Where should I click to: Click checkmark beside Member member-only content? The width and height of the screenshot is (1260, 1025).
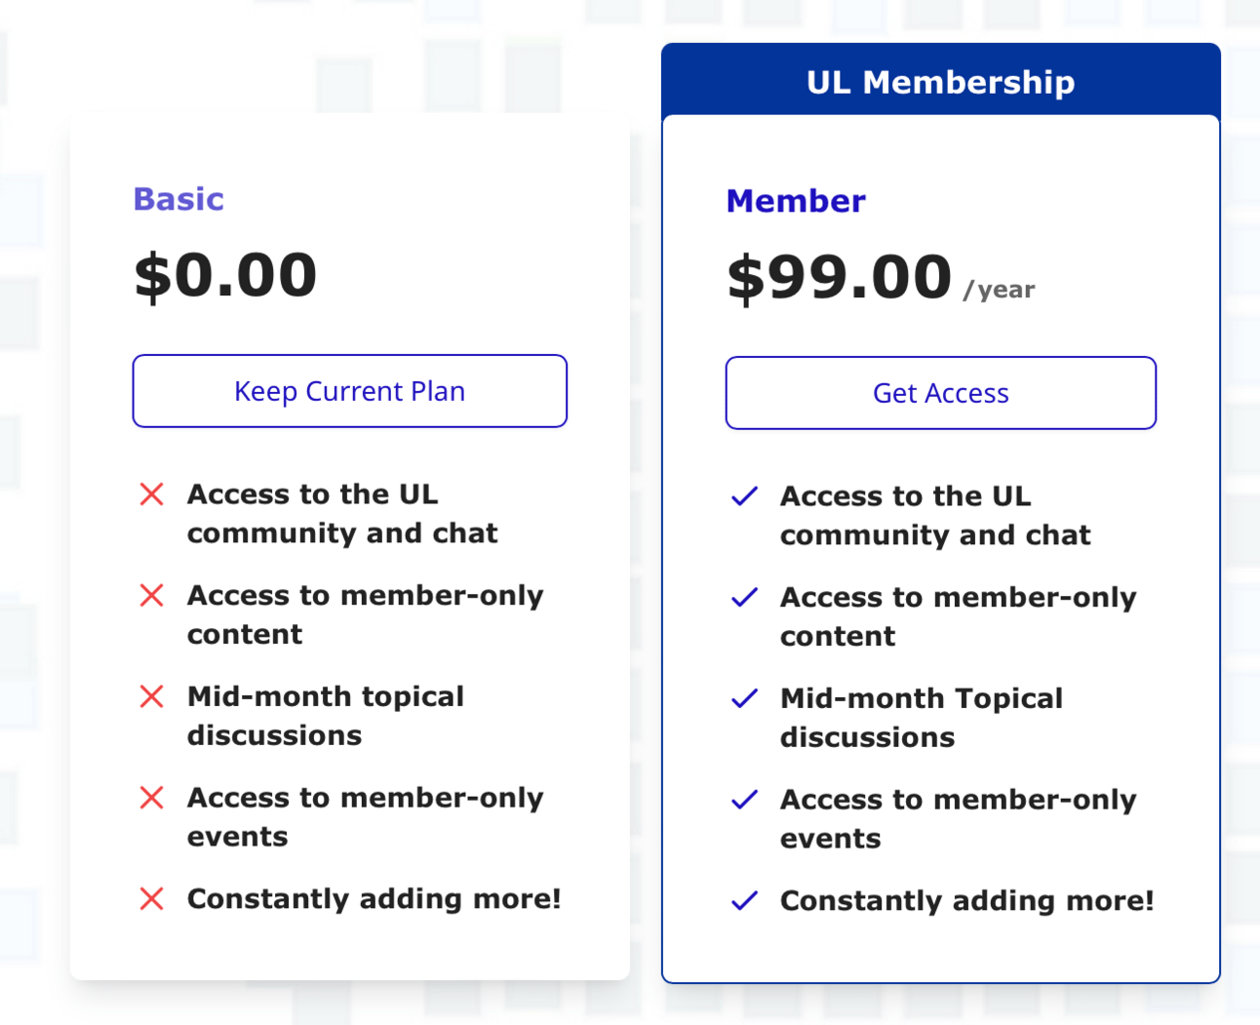tap(744, 597)
